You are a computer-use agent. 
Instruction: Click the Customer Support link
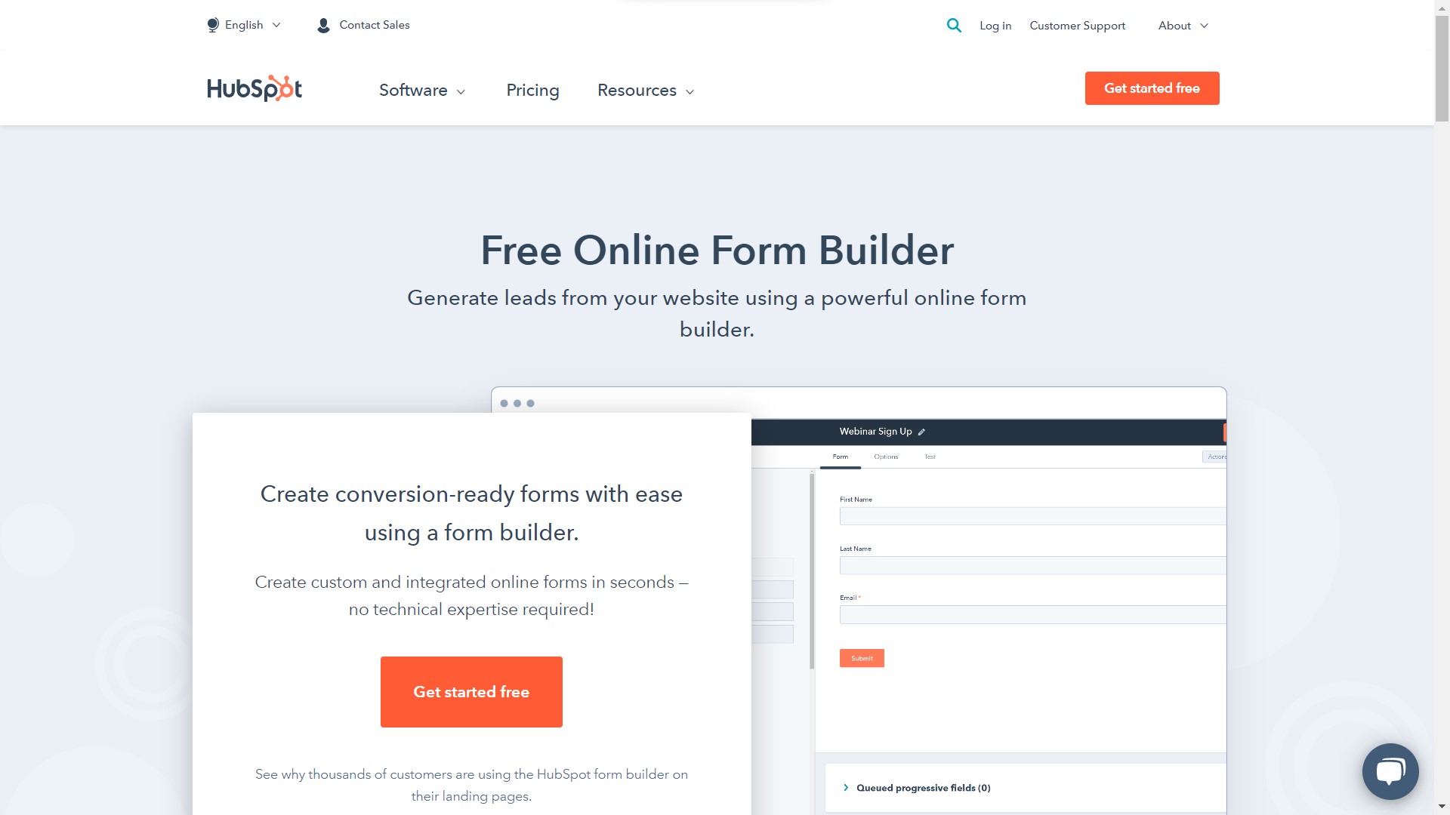(1078, 25)
